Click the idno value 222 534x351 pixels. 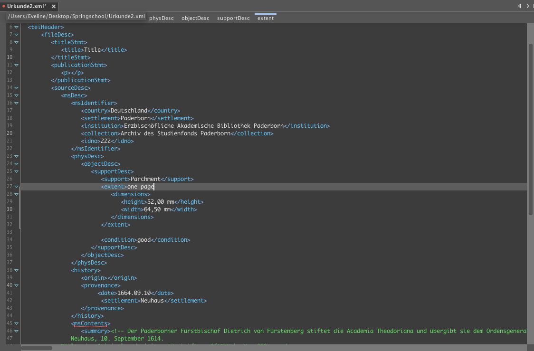point(105,141)
